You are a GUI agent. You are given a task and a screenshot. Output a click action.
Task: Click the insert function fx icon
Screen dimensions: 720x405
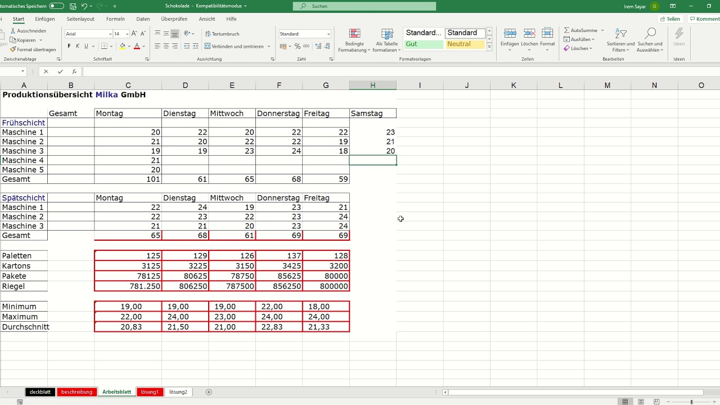(74, 71)
